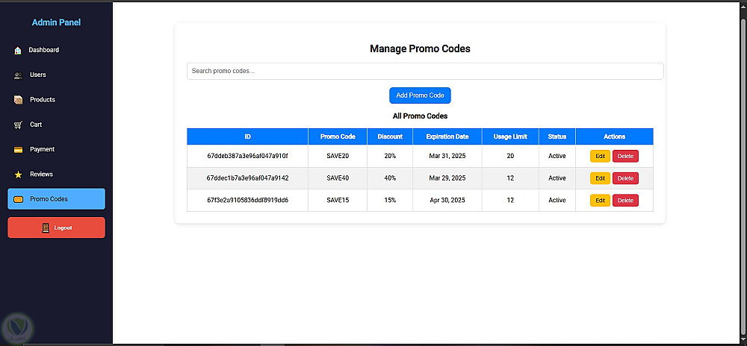Viewport: 747px width, 346px height.
Task: Focus the Search promo codes field
Action: (x=424, y=71)
